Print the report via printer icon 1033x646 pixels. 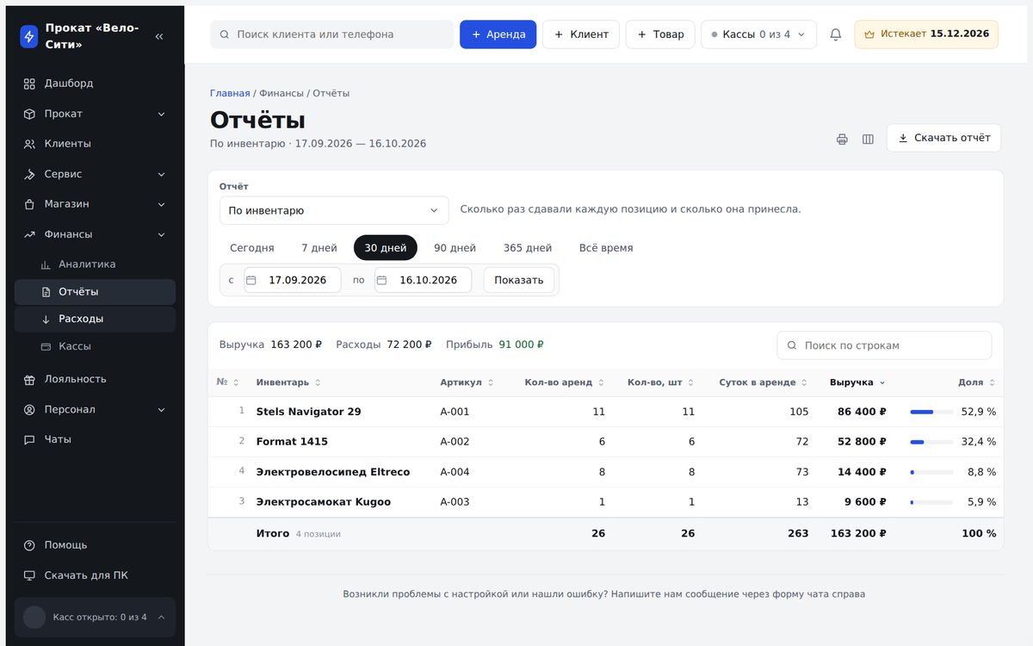click(842, 139)
